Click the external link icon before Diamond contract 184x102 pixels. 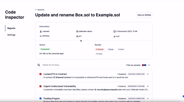(54, 77)
